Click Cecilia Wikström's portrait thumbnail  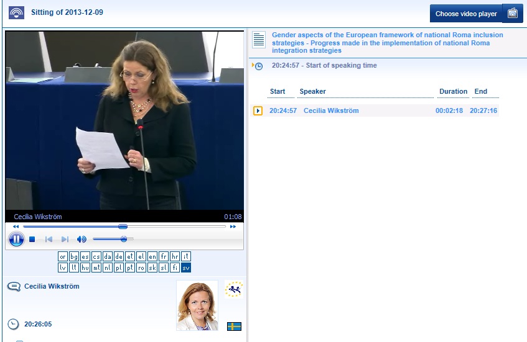point(197,305)
